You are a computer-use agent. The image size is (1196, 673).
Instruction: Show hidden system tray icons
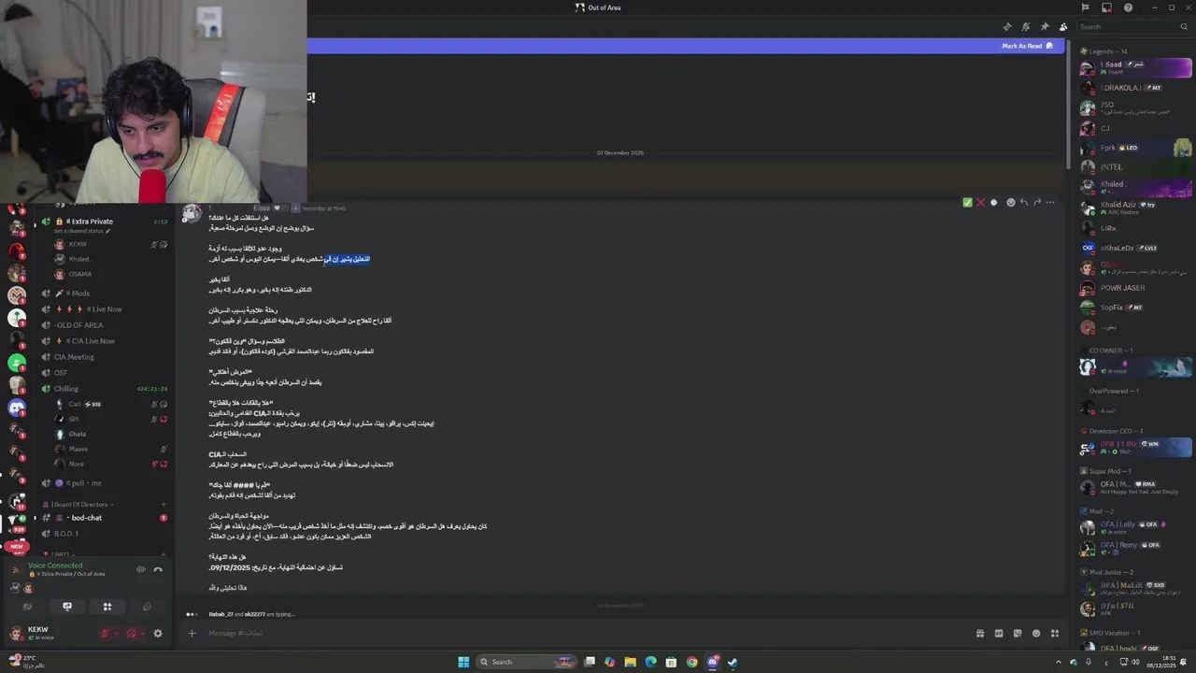pos(1059,662)
